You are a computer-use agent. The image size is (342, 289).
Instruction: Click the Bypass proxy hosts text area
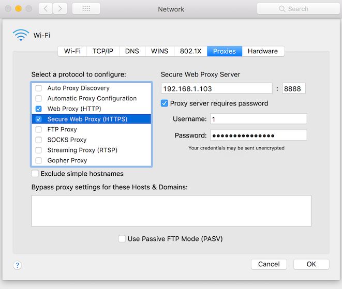pyautogui.click(x=171, y=211)
